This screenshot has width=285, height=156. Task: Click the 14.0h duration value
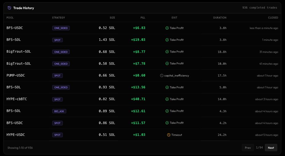(222, 99)
